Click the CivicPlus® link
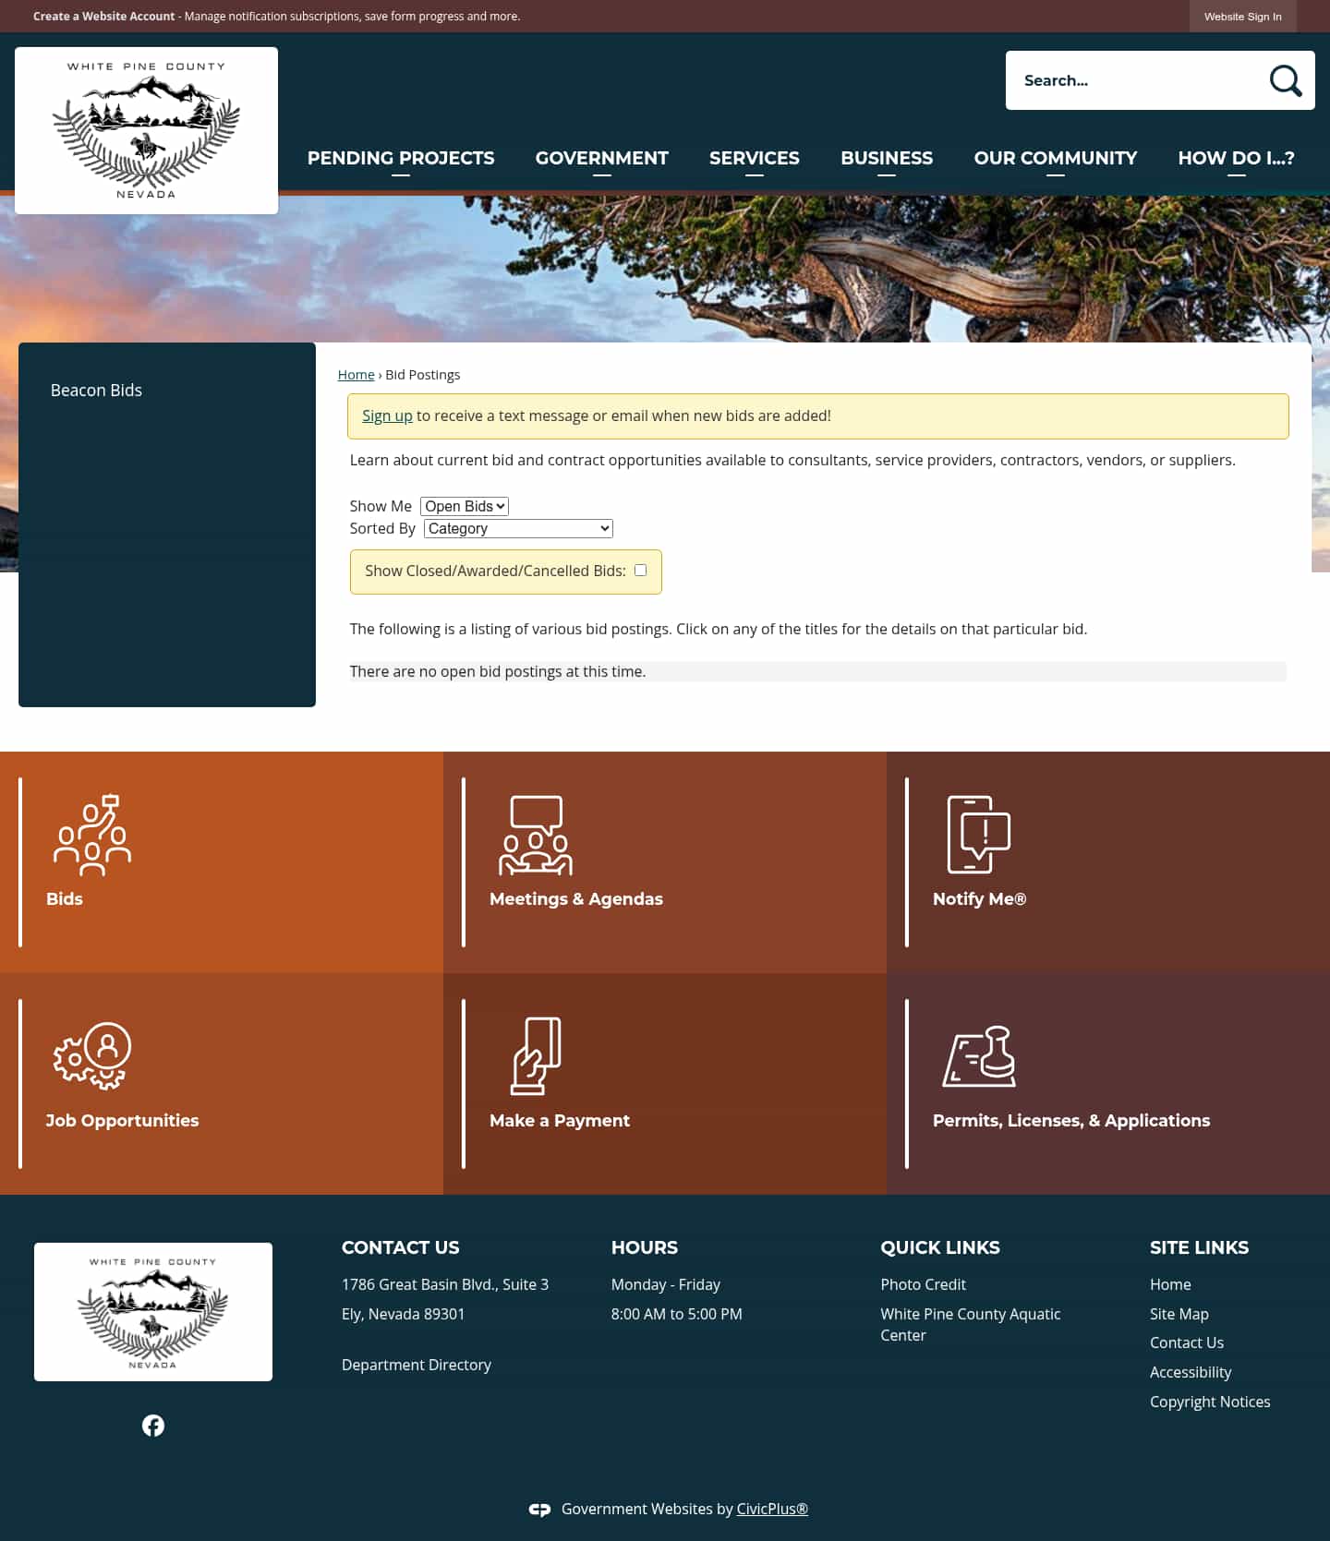The height and width of the screenshot is (1541, 1330). click(x=772, y=1510)
